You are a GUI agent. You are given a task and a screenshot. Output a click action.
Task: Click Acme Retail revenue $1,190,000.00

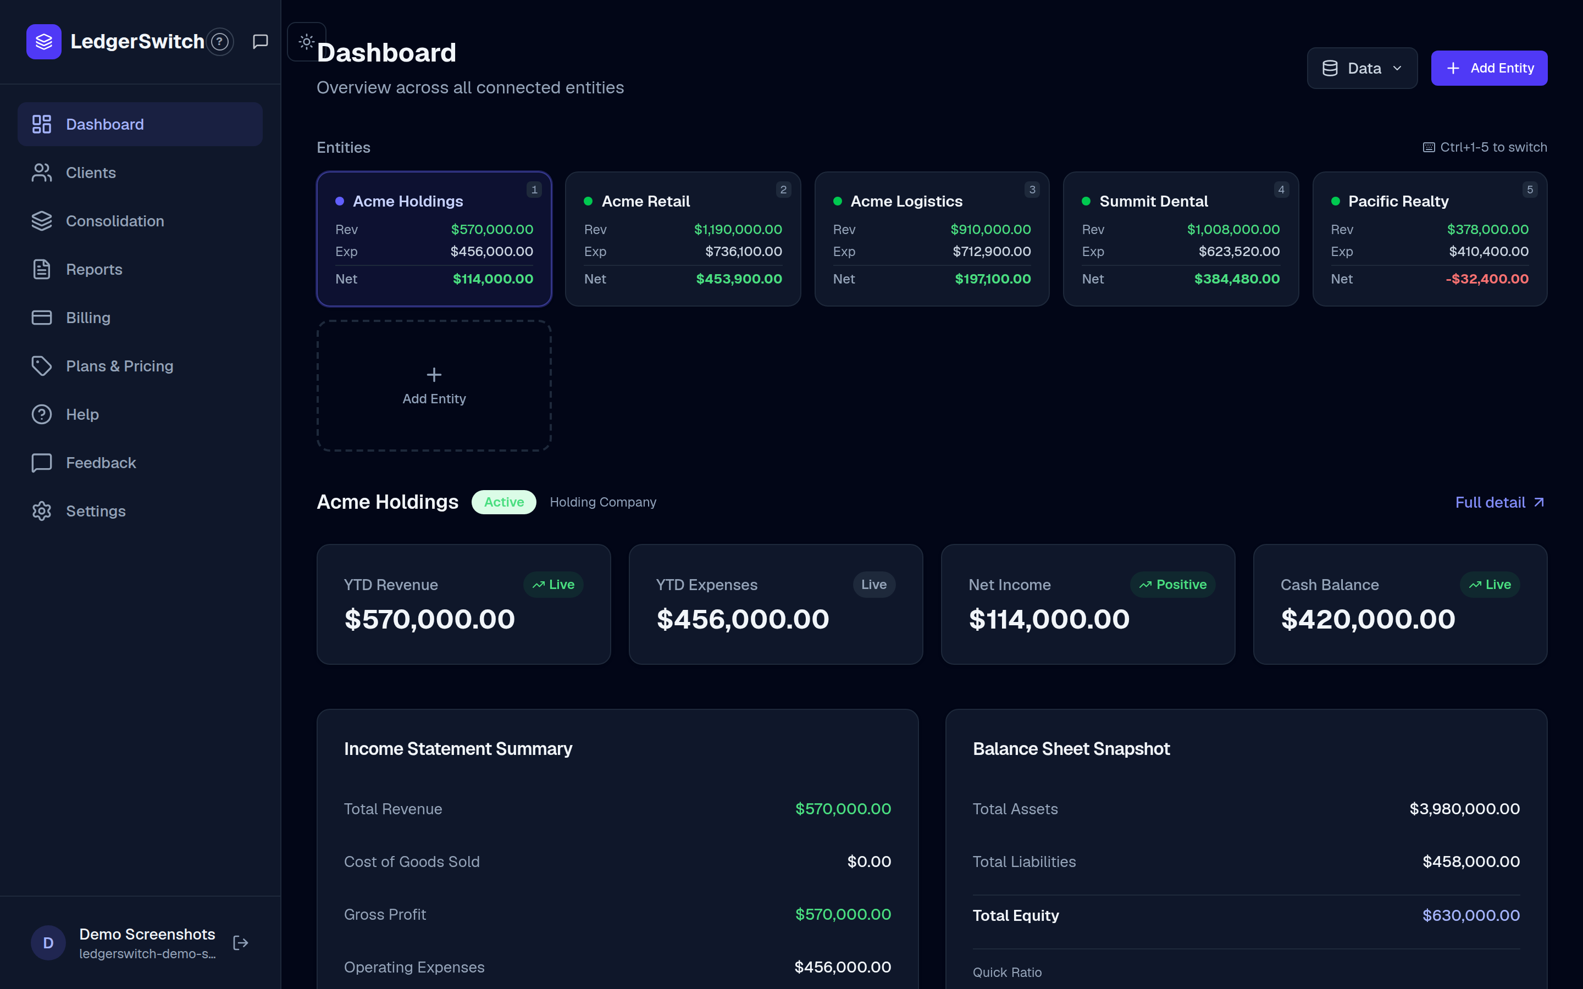(738, 230)
